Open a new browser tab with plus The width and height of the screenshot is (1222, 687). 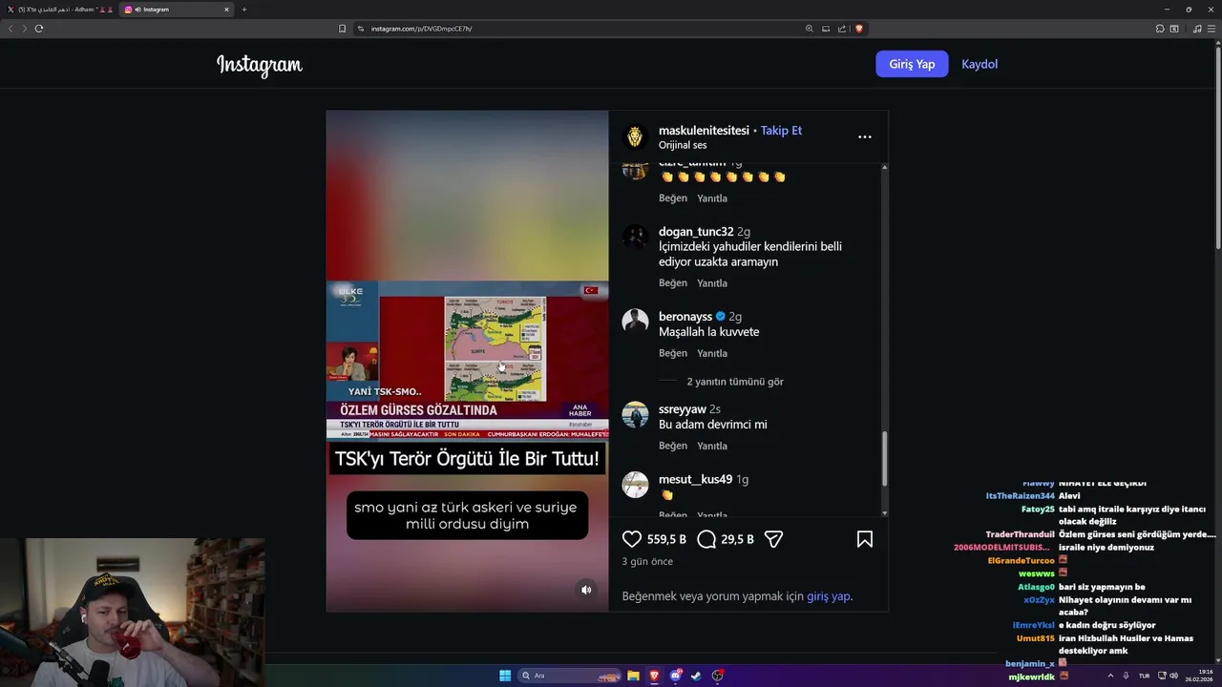click(244, 10)
